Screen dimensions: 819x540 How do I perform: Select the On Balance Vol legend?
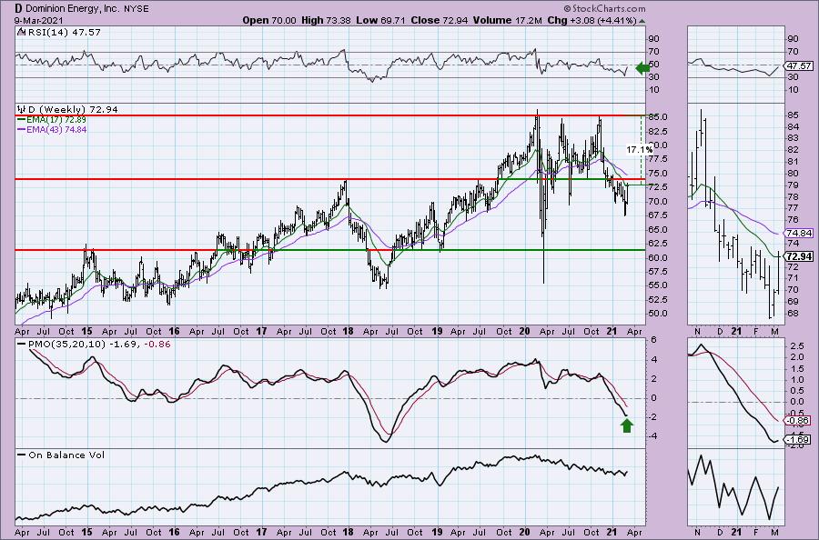(66, 455)
